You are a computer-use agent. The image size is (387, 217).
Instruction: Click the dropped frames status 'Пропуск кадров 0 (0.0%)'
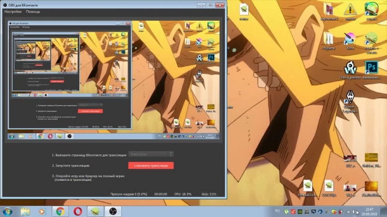click(129, 194)
